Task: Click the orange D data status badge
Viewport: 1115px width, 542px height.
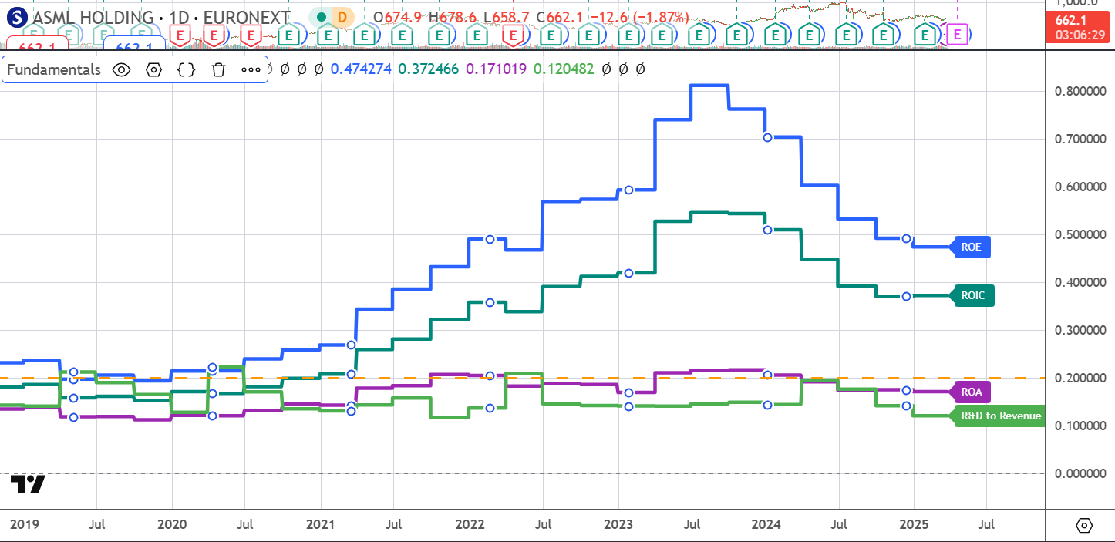Action: pos(342,16)
